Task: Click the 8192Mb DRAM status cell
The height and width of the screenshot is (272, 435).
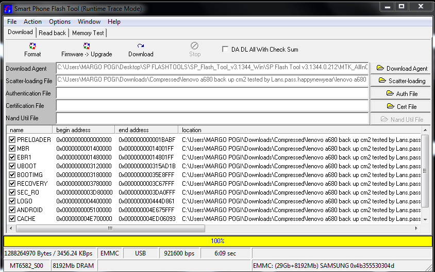Action: [73, 266]
